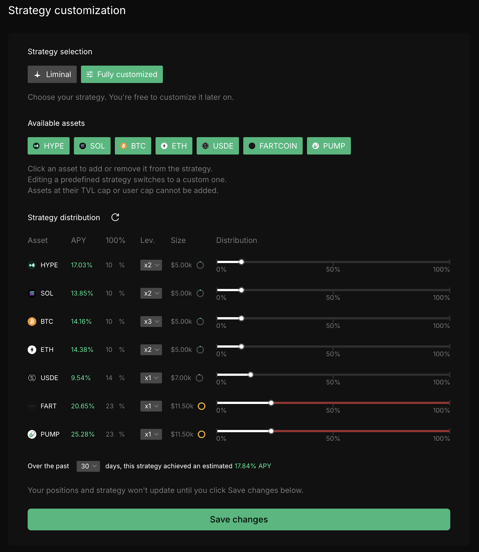Select the Liminal strategy
This screenshot has width=479, height=552.
click(52, 75)
